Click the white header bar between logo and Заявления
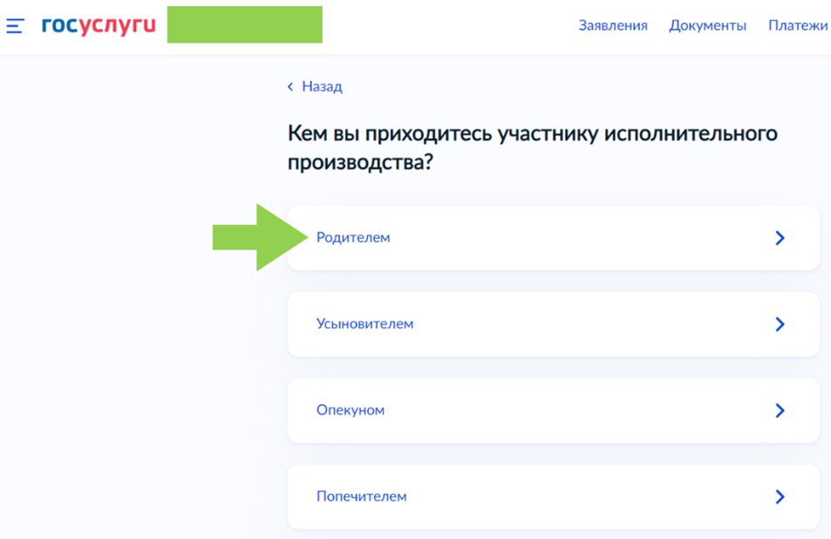The height and width of the screenshot is (539, 831). 445,26
